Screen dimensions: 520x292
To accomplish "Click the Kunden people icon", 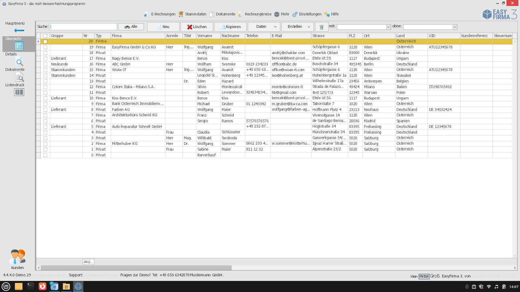I will tap(17, 257).
